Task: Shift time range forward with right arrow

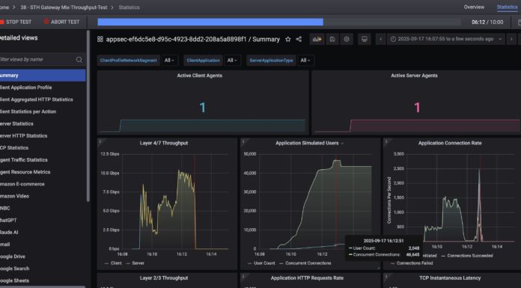Action: 511,39
